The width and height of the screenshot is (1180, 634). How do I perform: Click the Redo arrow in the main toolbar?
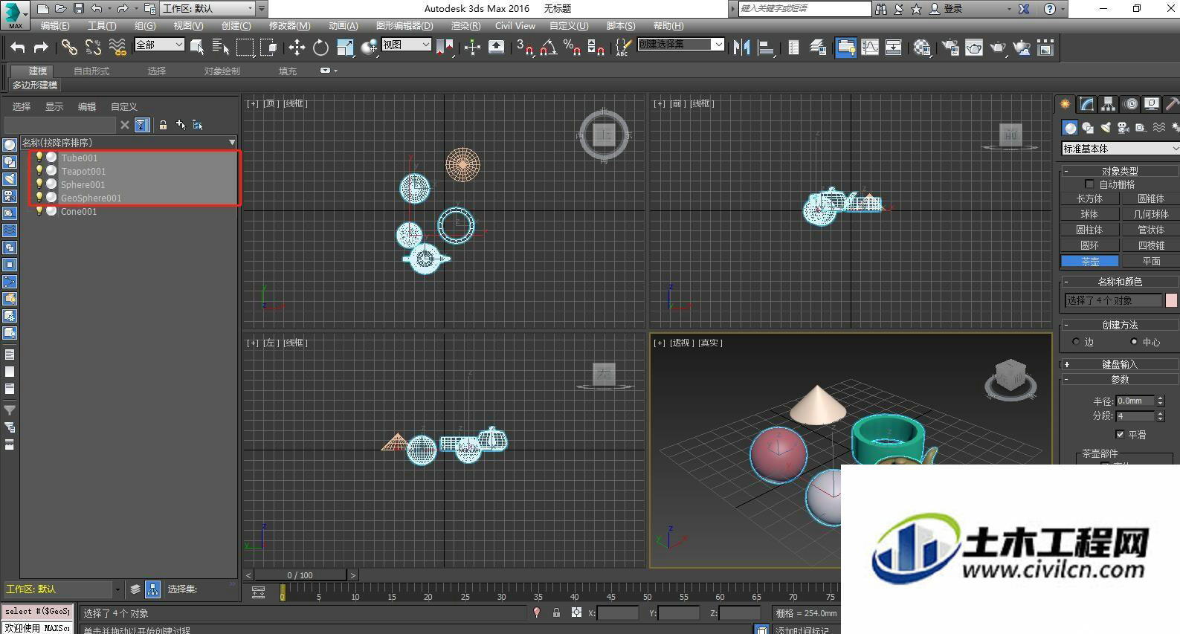(42, 48)
